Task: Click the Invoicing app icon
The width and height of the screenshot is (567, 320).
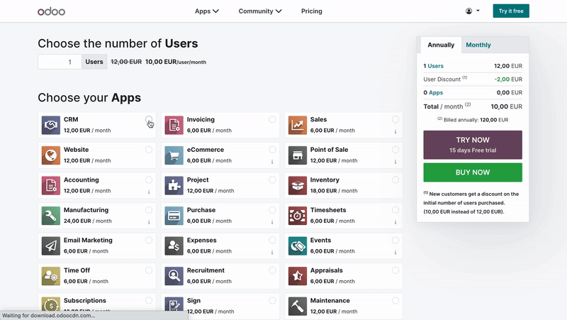Action: pos(174,126)
